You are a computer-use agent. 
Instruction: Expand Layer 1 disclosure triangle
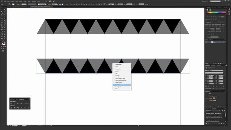[210, 42]
